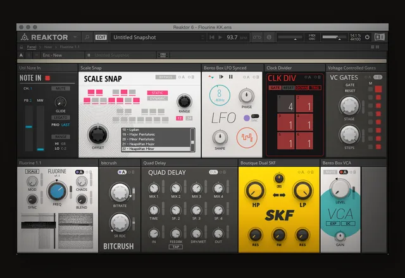Change the PRIO LAST priority value
This screenshot has height=278, width=405.
point(65,125)
